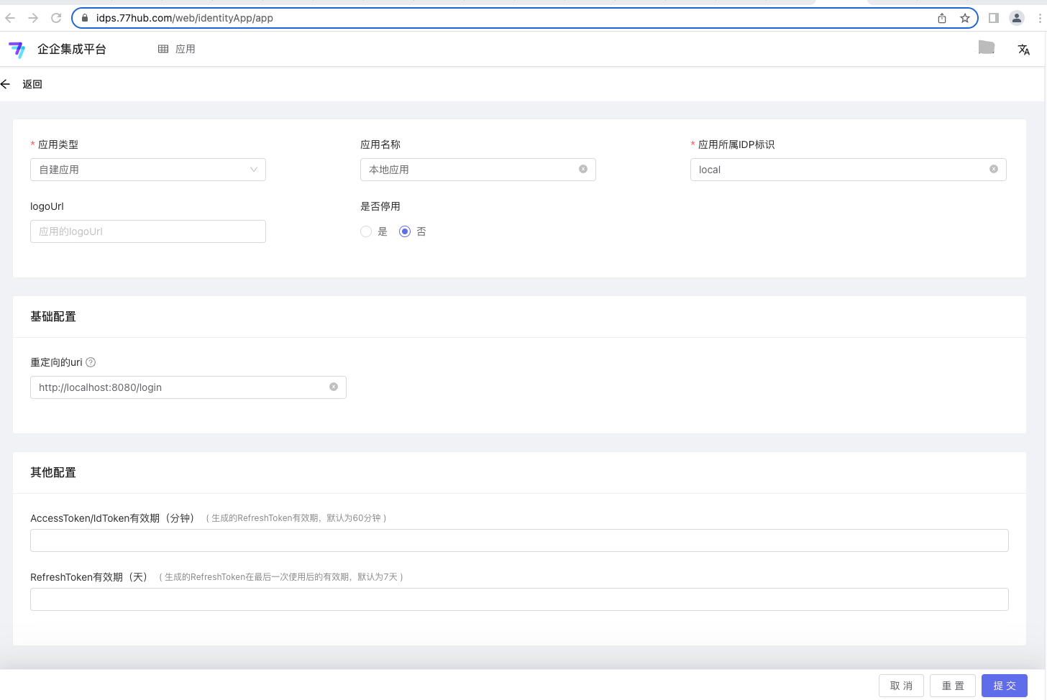Click the 取消 cancel button
Viewport: 1047px width, 700px height.
pos(901,686)
